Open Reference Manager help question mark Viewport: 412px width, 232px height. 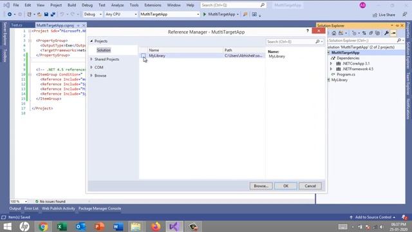[x=308, y=31]
